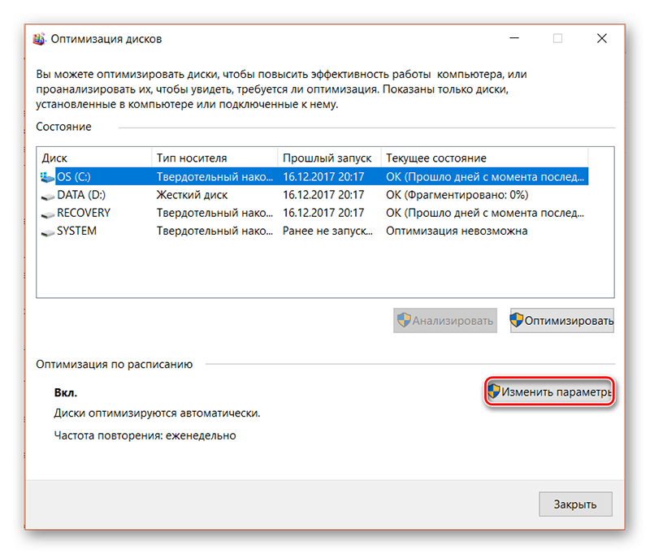This screenshot has height=554, width=650.
Task: Click Ранее не запуск... cell for SYSTEM
Action: [327, 231]
